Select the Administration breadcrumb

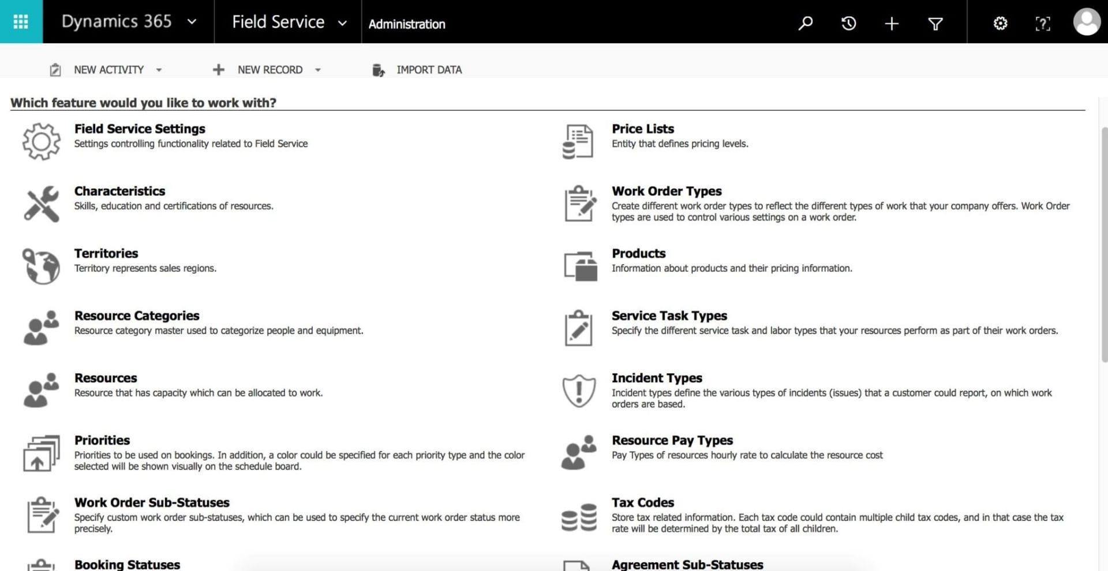[407, 24]
